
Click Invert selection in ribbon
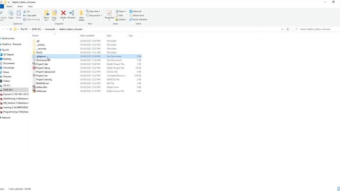138,20
